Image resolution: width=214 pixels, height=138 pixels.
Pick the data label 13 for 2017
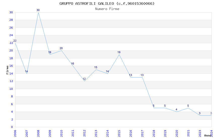(x=142, y=75)
